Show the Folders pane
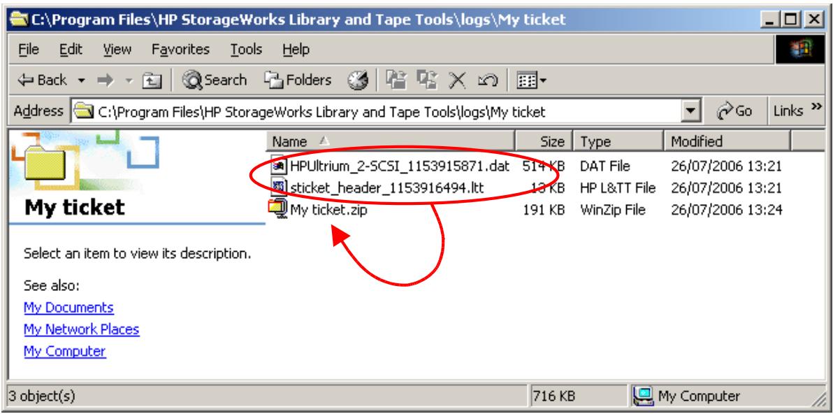 pos(298,80)
